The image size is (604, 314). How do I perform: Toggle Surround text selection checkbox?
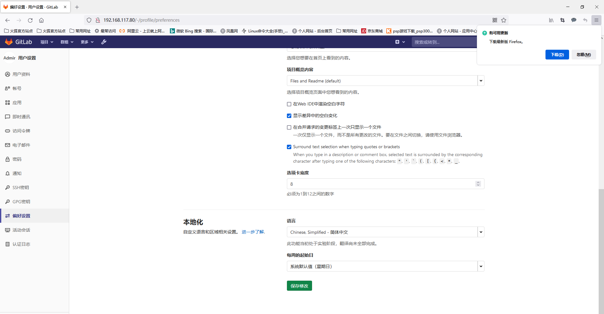pos(289,147)
